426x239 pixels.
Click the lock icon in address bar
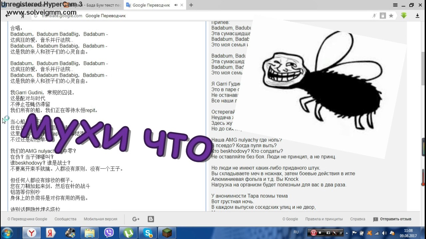tap(383, 16)
